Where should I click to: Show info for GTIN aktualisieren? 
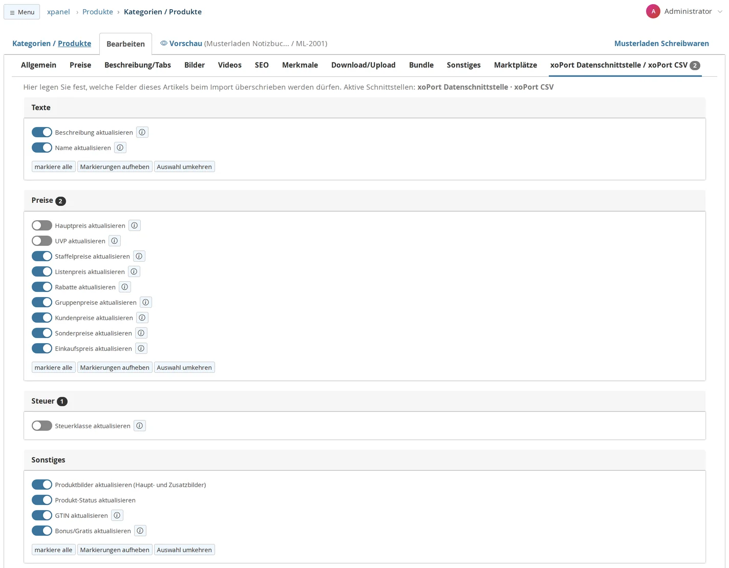(x=117, y=515)
